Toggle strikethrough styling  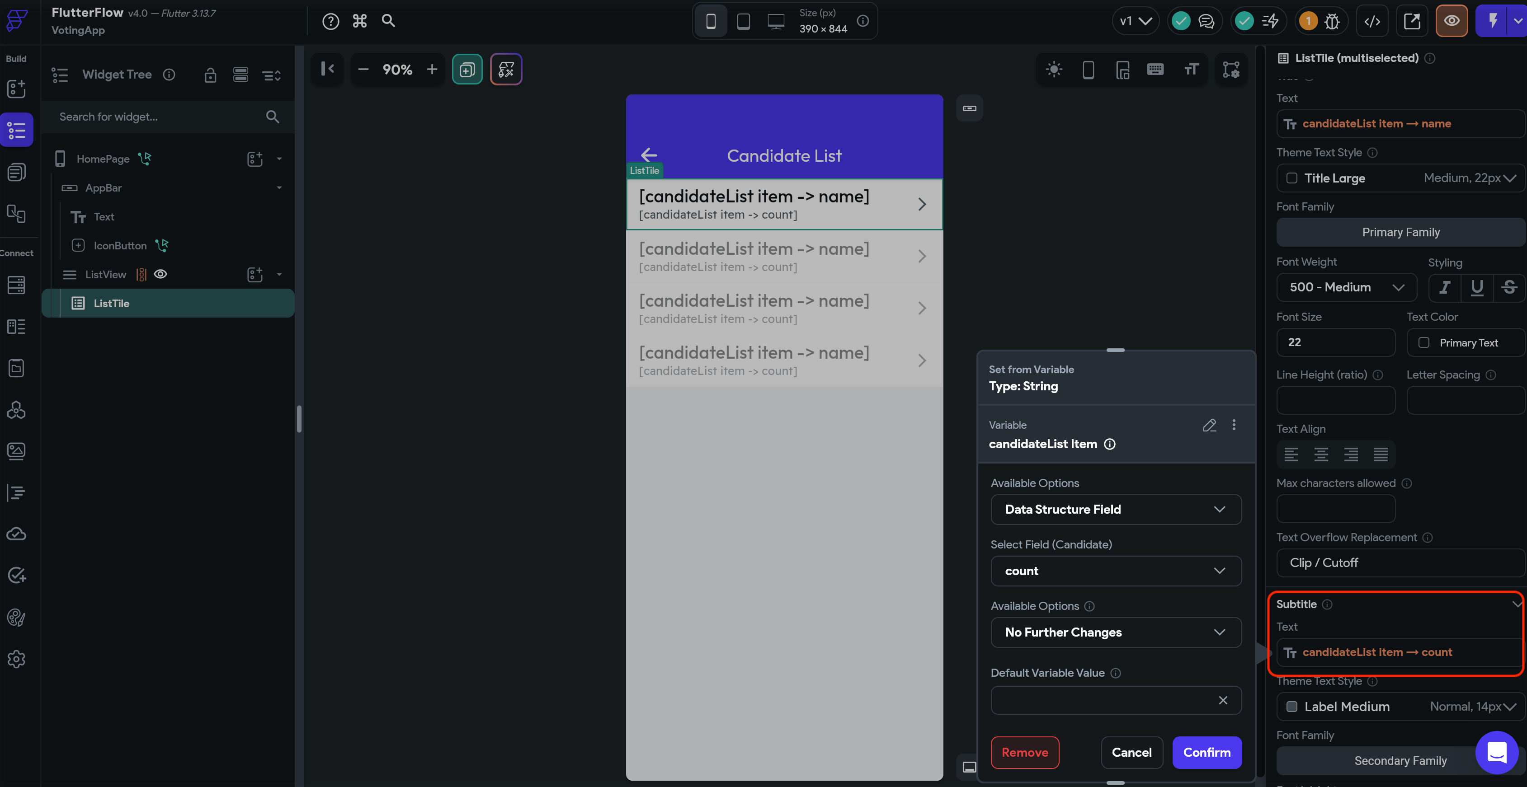[1509, 287]
